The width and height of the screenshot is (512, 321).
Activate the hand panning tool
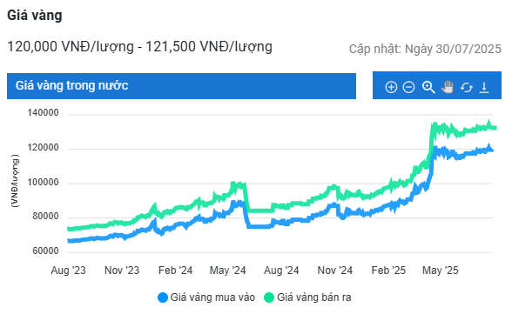click(x=448, y=87)
